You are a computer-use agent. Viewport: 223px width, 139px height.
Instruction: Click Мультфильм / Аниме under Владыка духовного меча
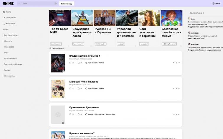96,63
